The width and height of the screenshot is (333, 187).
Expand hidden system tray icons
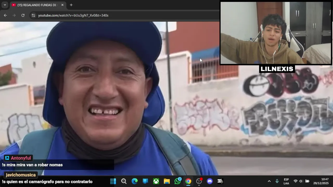pos(269,181)
